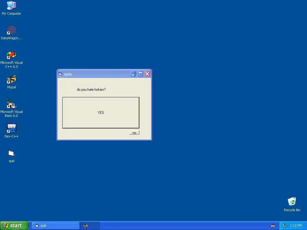Maximize the quiz window

(140, 74)
